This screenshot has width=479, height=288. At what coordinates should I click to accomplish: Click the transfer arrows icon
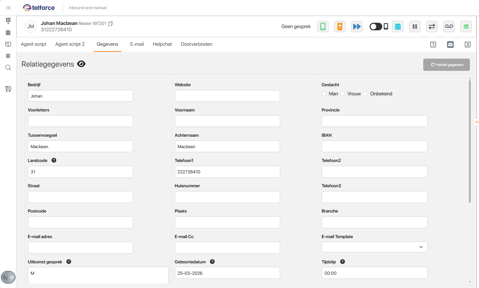(432, 27)
